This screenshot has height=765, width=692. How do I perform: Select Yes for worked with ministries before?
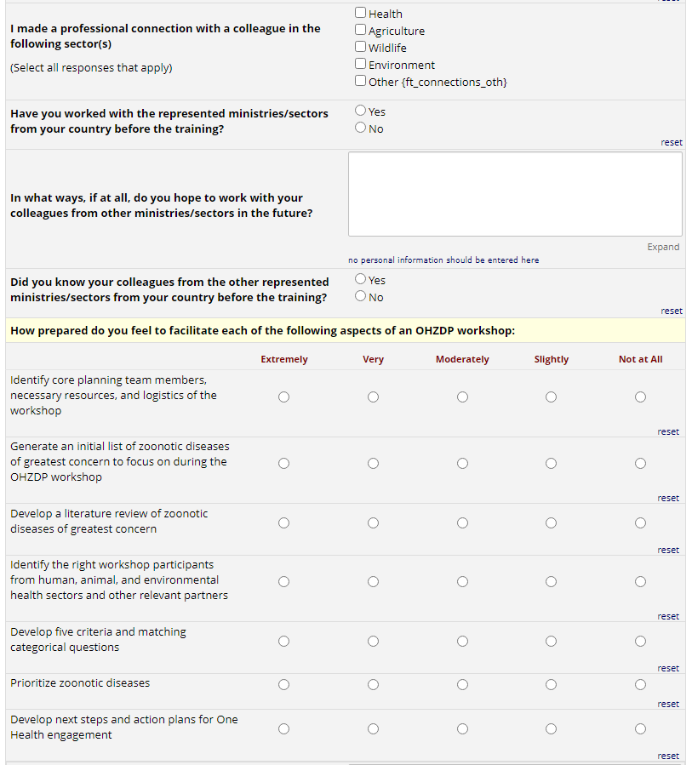click(361, 111)
